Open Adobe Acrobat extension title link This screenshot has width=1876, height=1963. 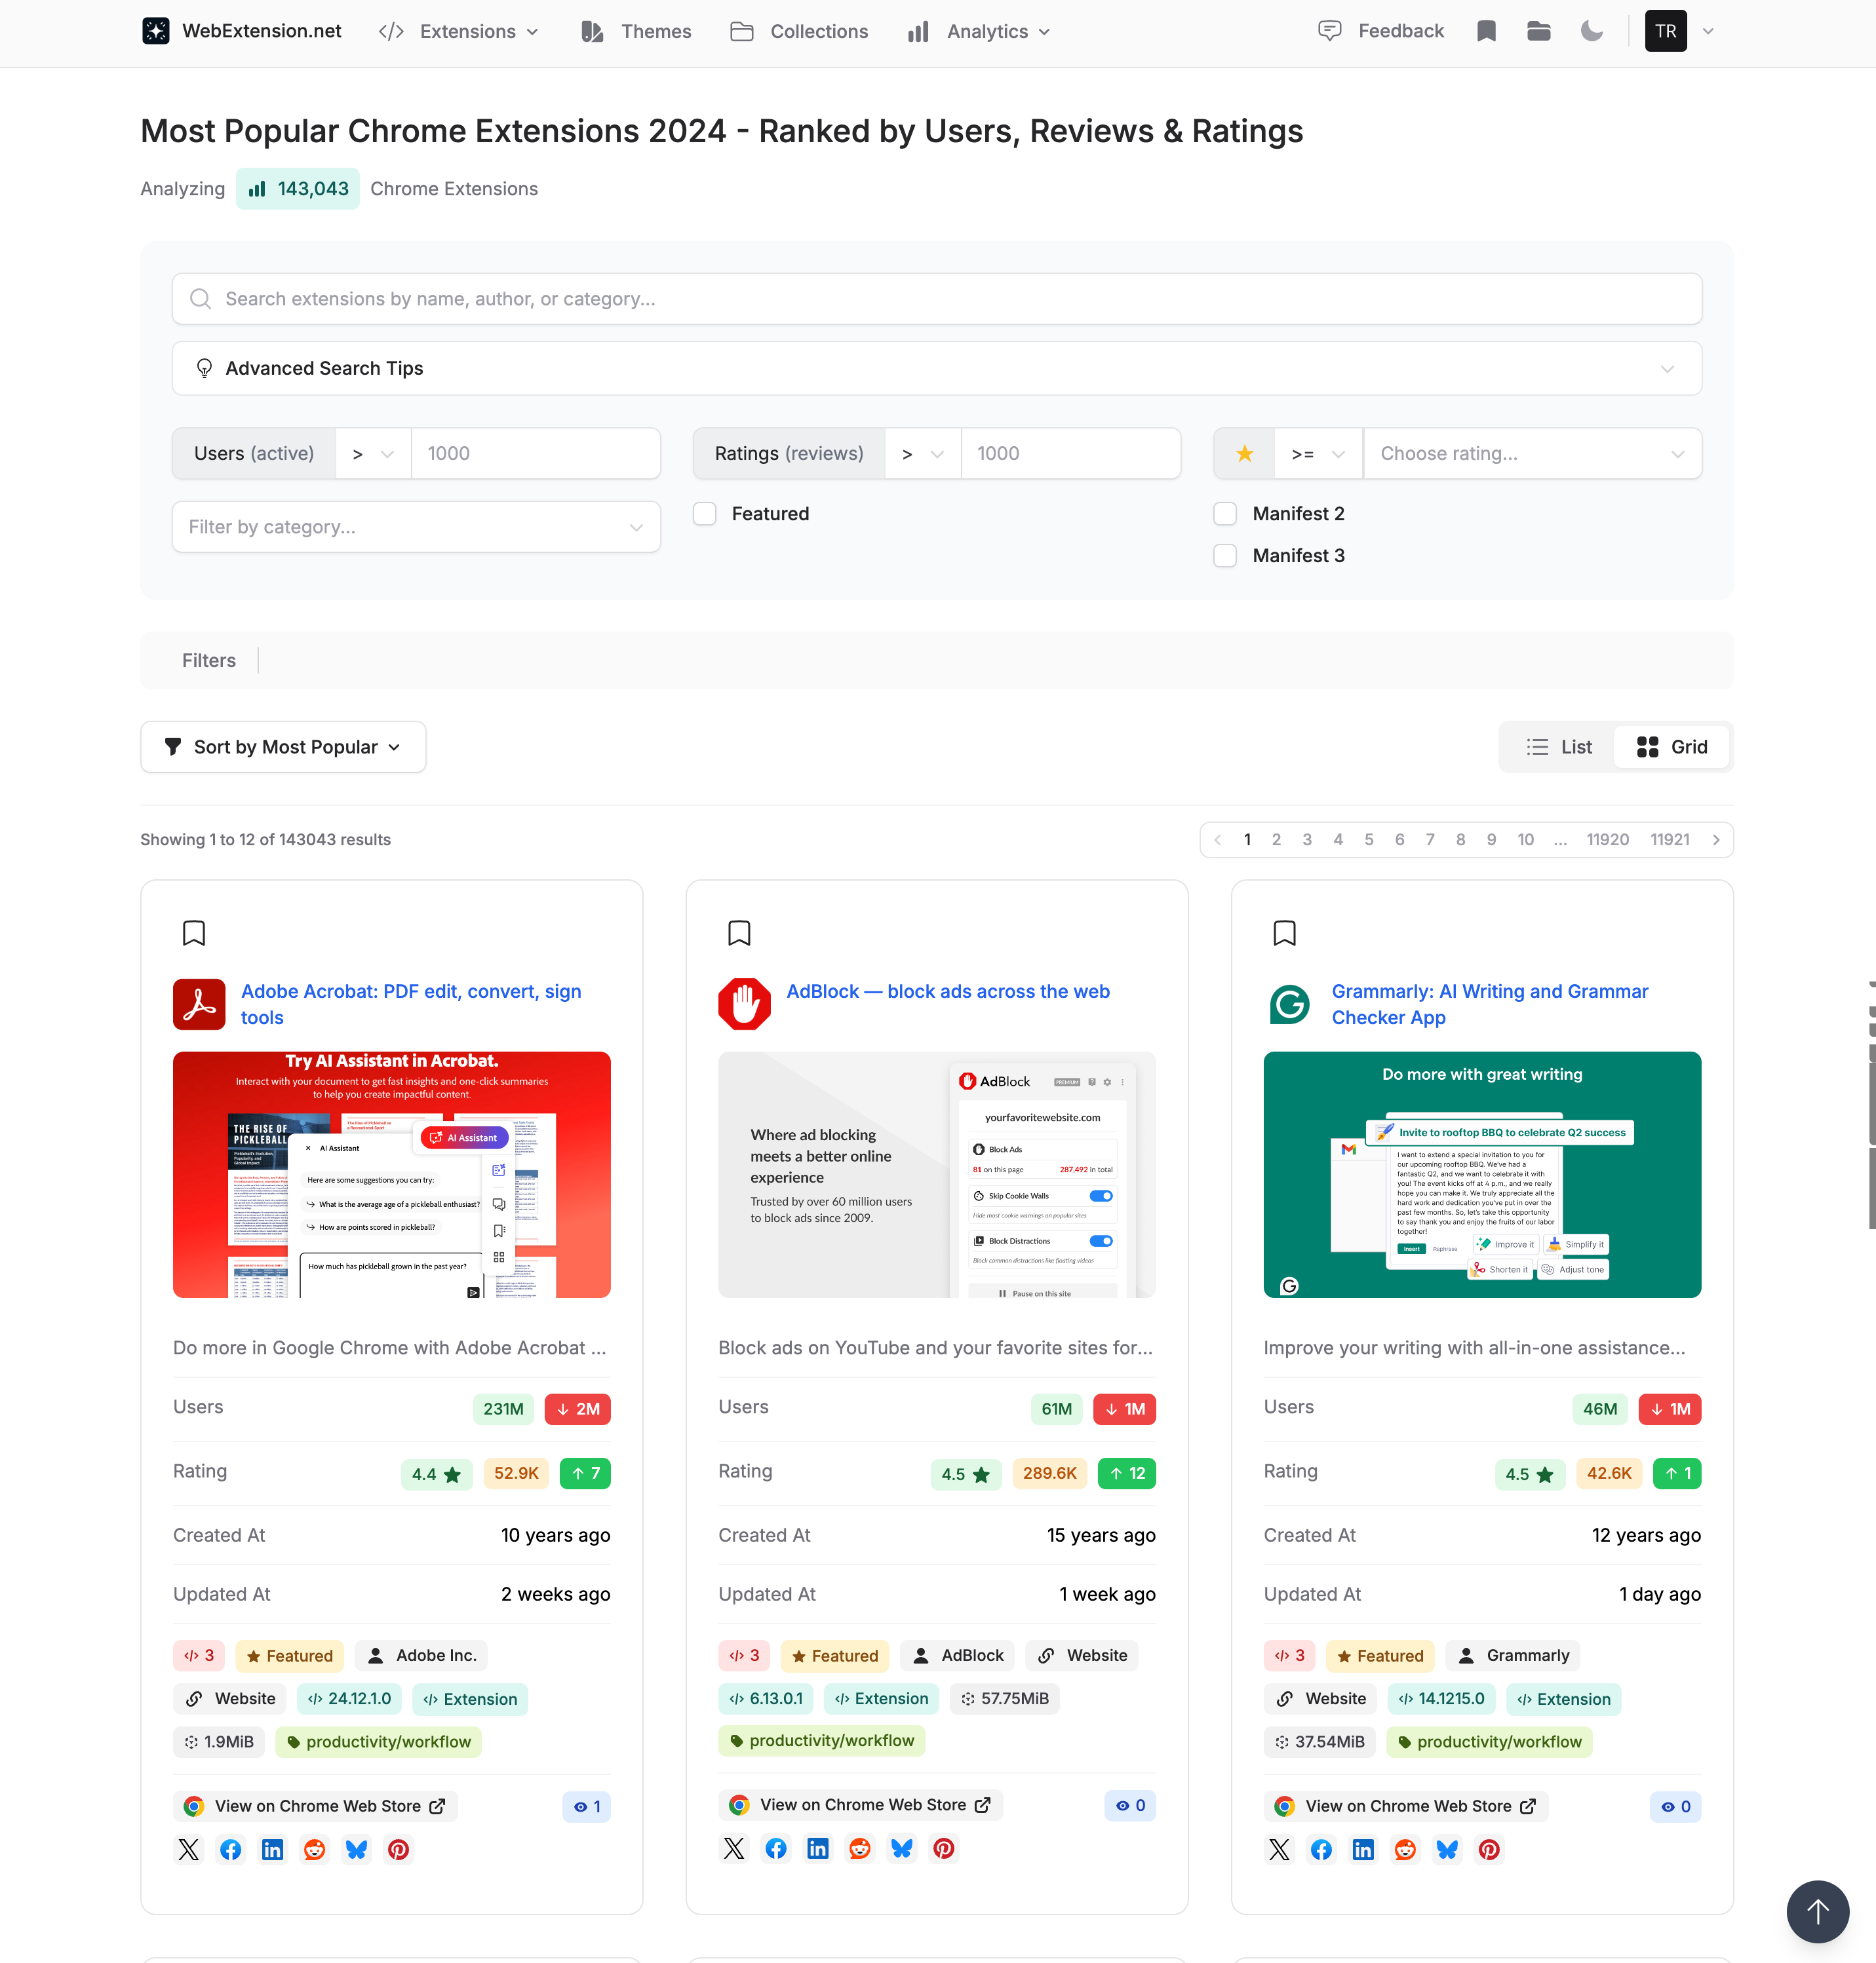(x=411, y=1004)
